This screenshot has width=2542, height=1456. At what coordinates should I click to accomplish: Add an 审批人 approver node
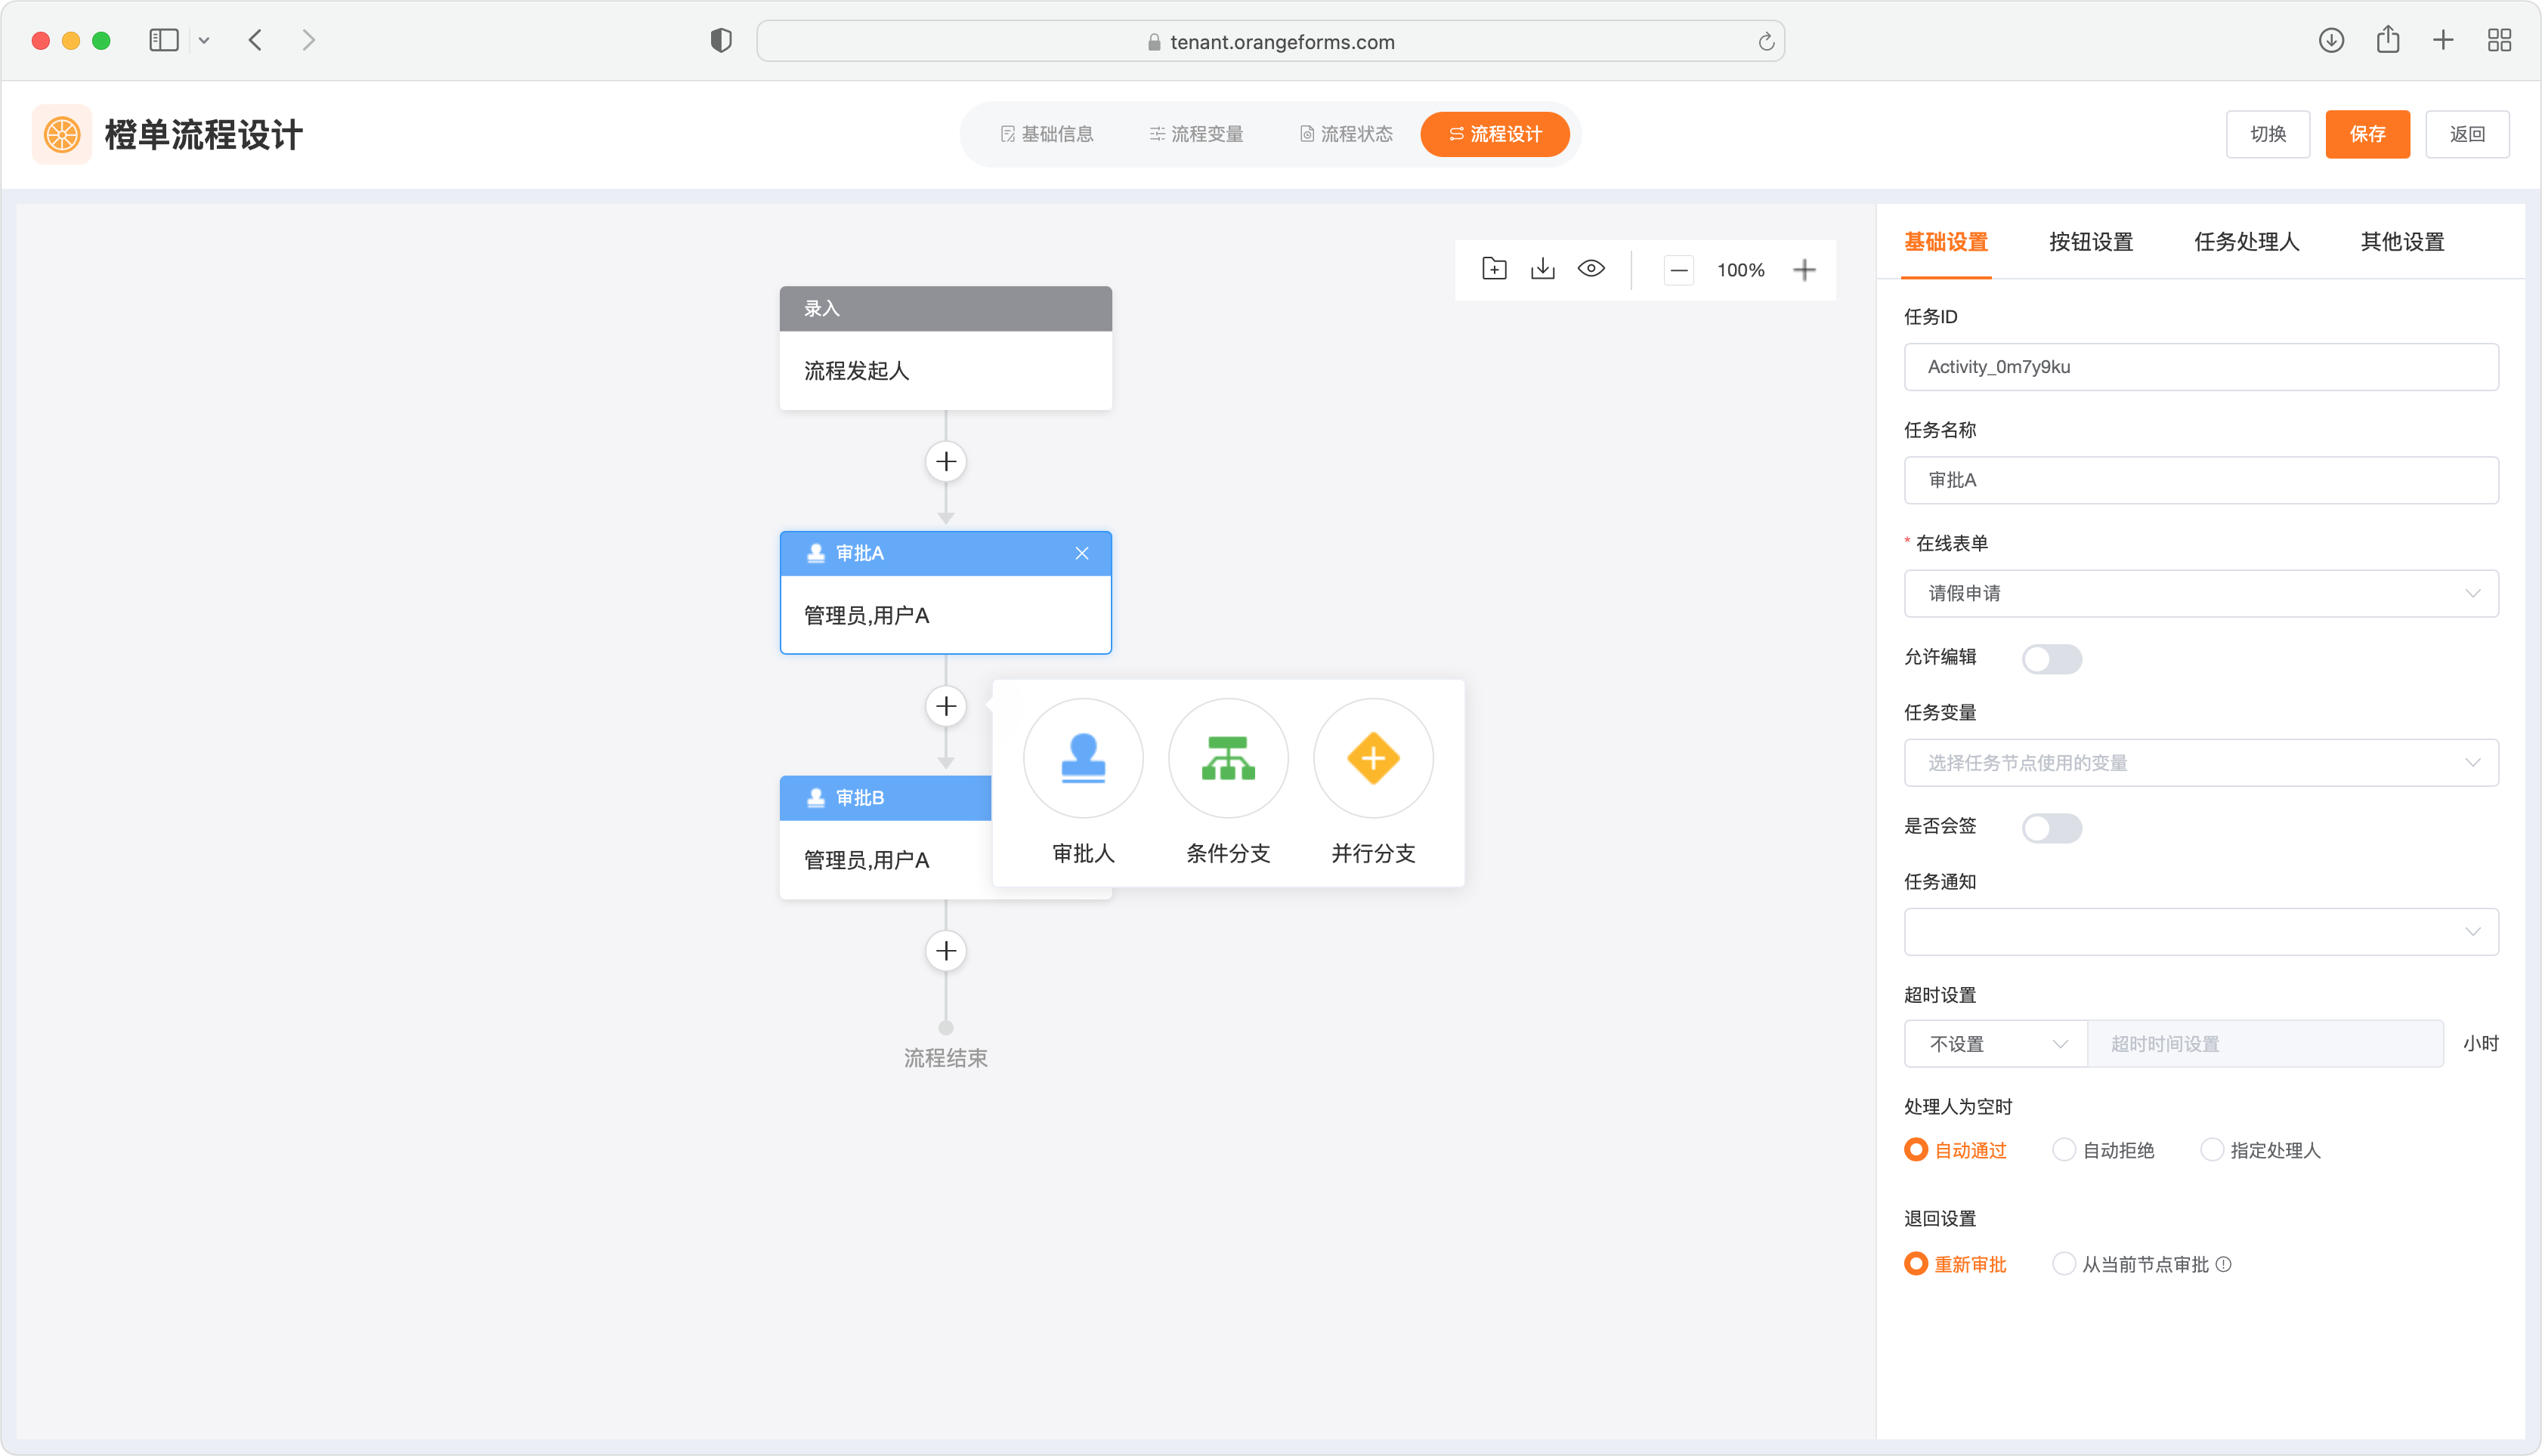point(1082,759)
